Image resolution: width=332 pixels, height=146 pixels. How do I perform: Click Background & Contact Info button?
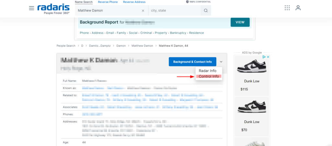(x=193, y=62)
